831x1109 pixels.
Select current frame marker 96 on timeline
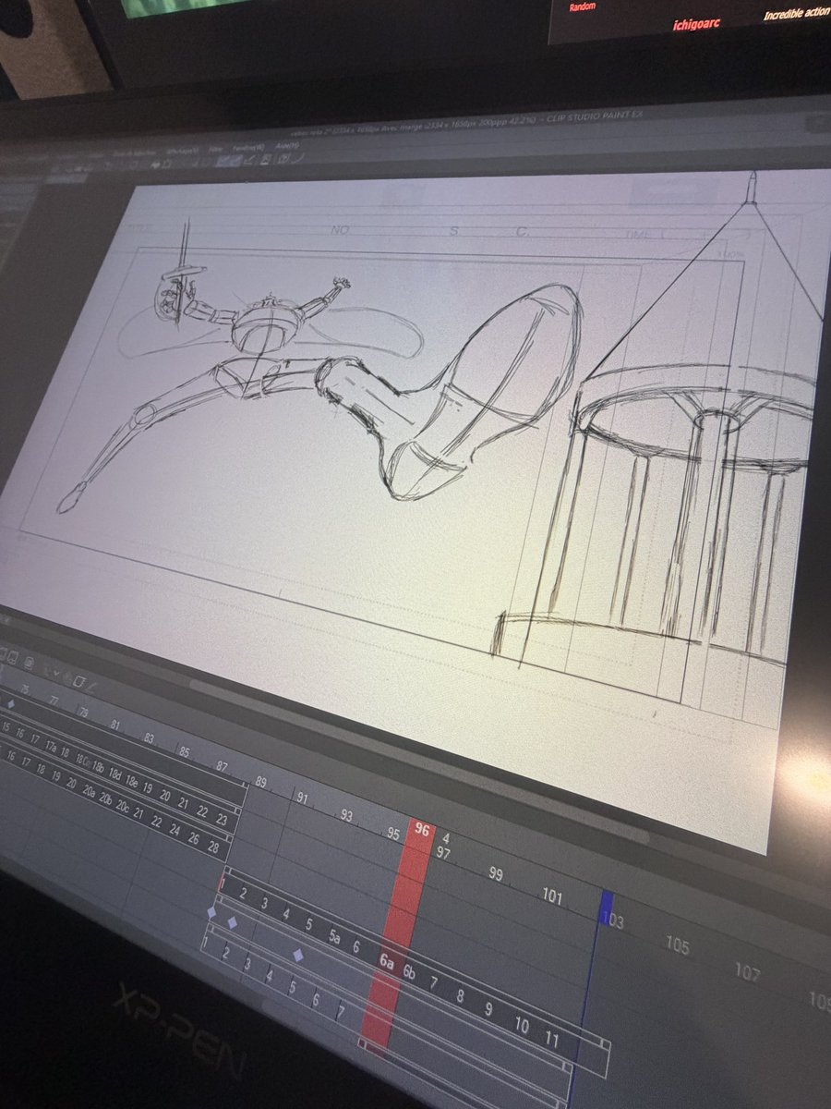coord(422,830)
